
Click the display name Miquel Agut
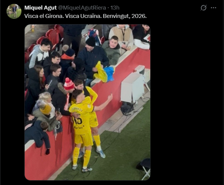tap(41, 8)
